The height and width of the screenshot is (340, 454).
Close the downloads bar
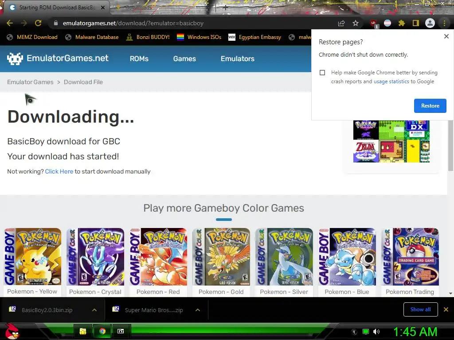[446, 309]
